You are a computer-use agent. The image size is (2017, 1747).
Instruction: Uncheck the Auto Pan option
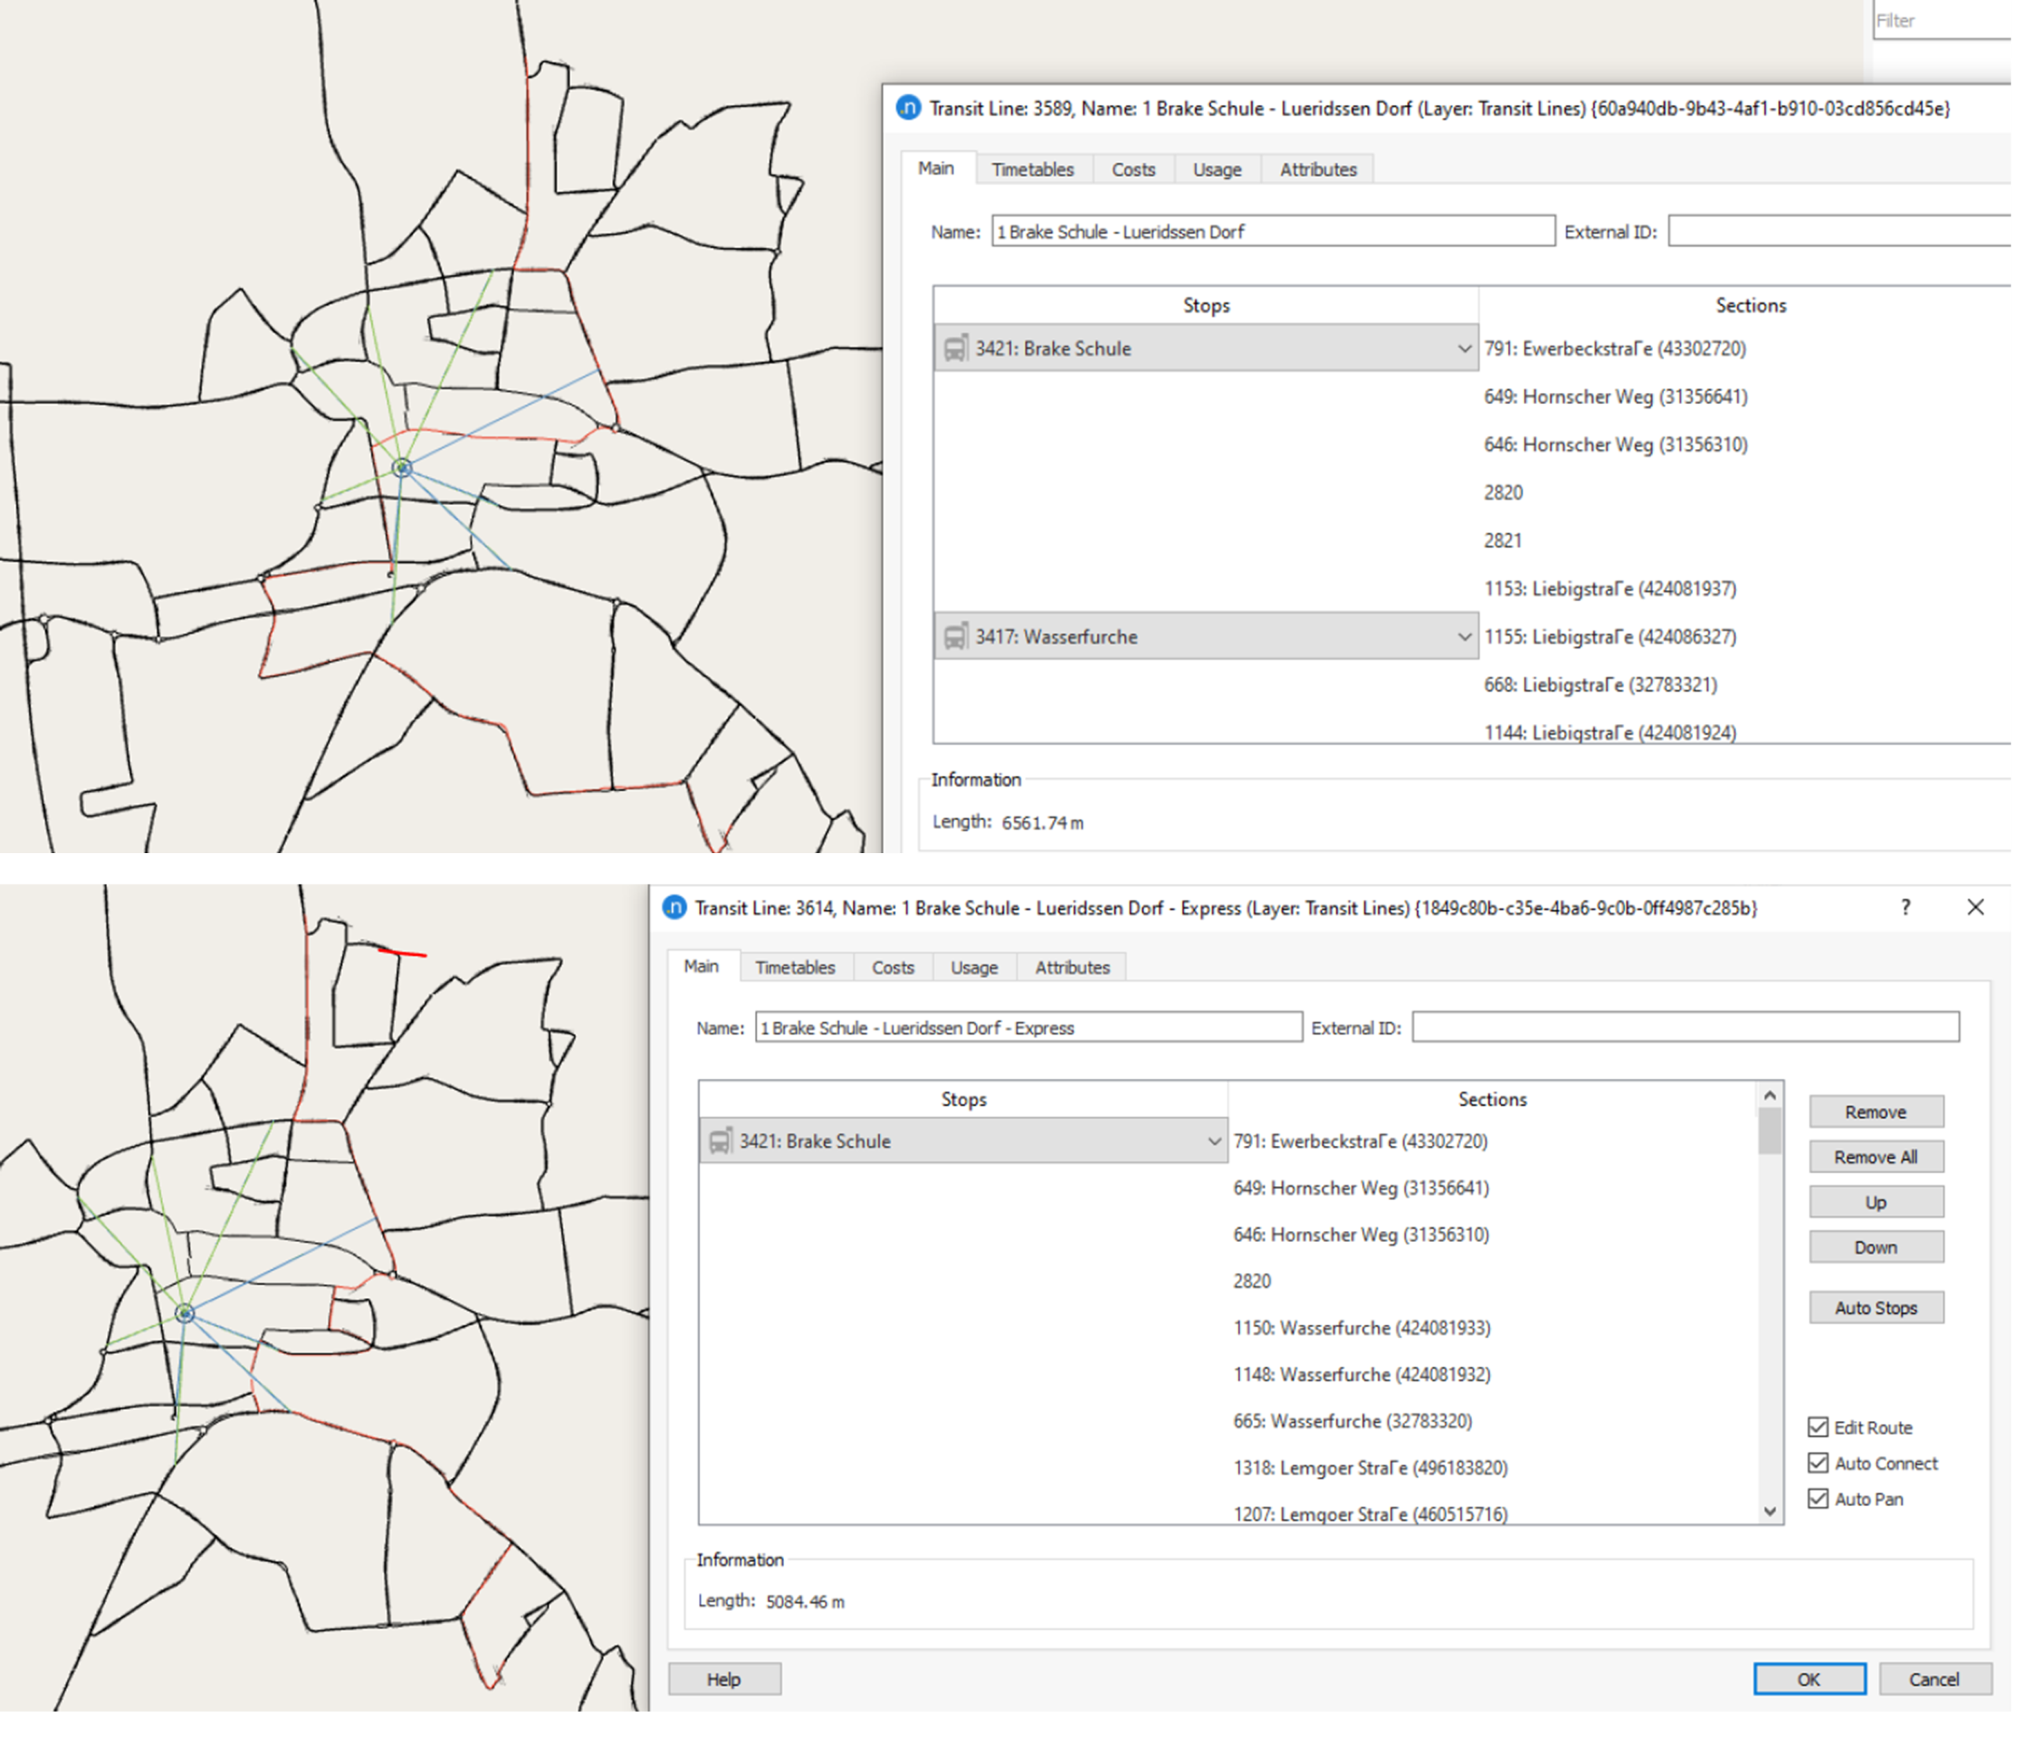(1818, 1500)
